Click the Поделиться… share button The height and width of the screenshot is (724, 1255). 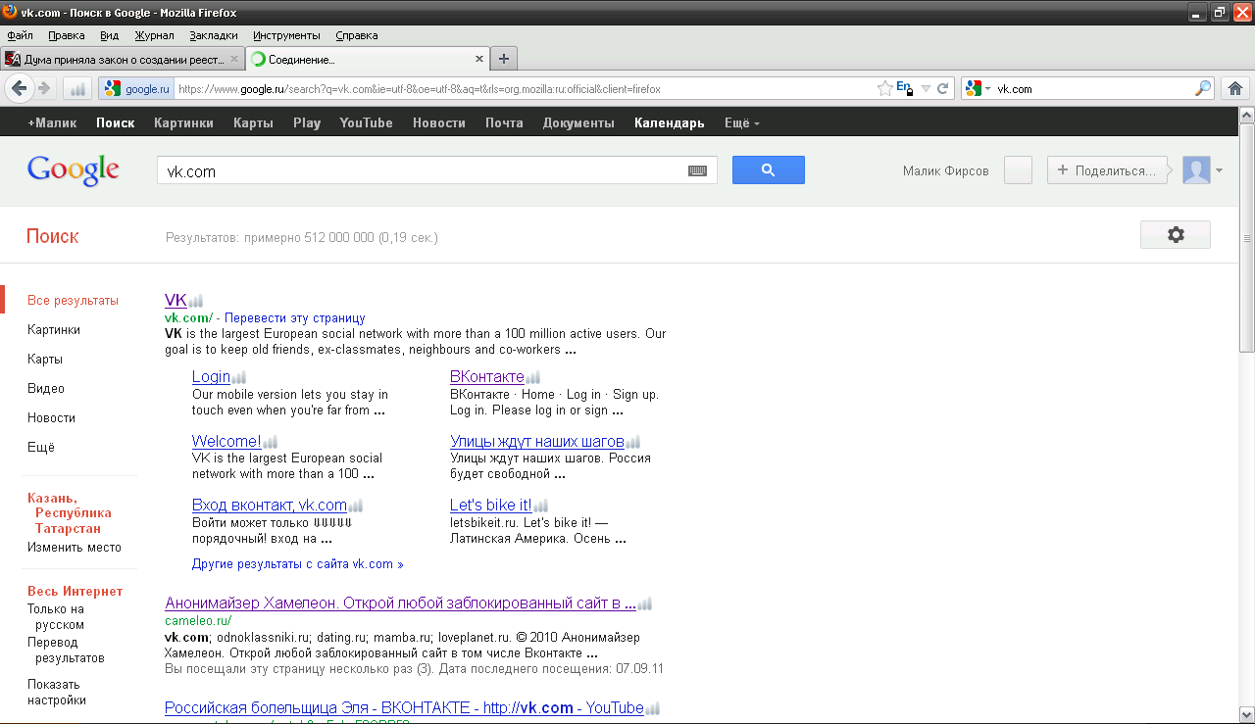point(1108,170)
